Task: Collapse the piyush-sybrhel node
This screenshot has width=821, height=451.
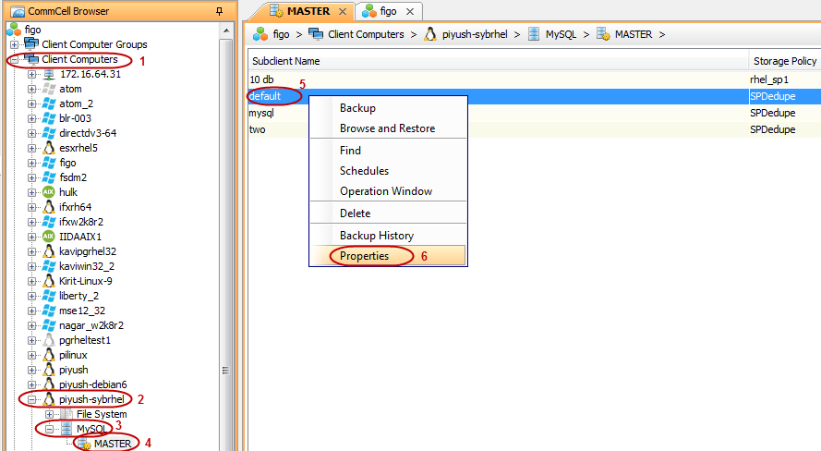Action: point(32,399)
